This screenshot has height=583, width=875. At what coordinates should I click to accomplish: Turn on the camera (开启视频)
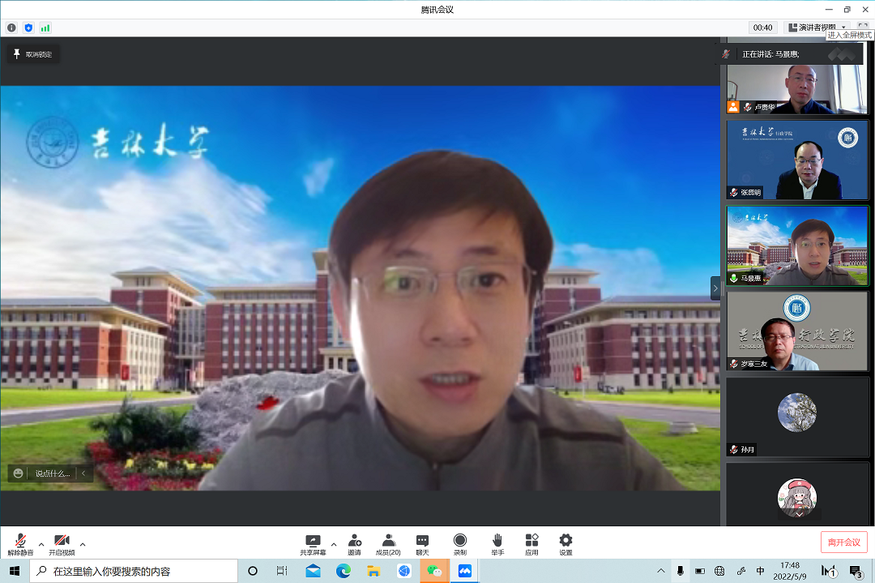click(62, 543)
